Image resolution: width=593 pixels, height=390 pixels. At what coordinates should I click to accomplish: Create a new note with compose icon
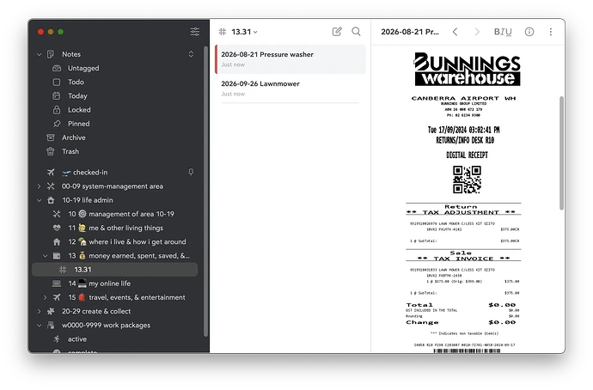click(x=337, y=32)
